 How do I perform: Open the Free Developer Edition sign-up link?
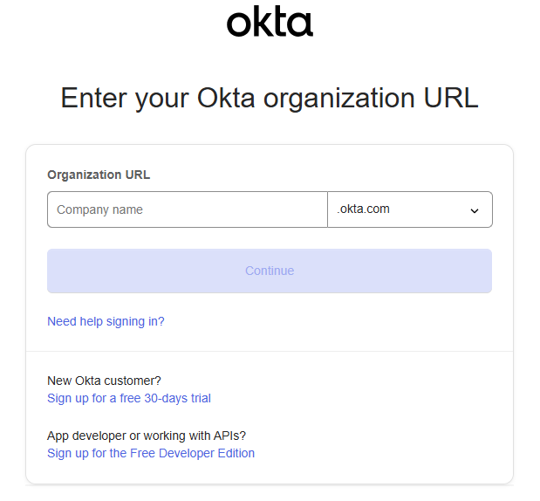(x=151, y=454)
